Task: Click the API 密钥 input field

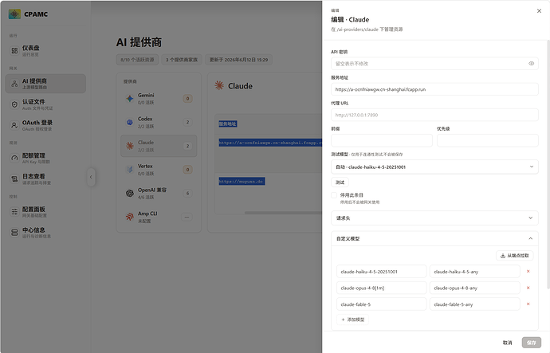Action: [434, 64]
